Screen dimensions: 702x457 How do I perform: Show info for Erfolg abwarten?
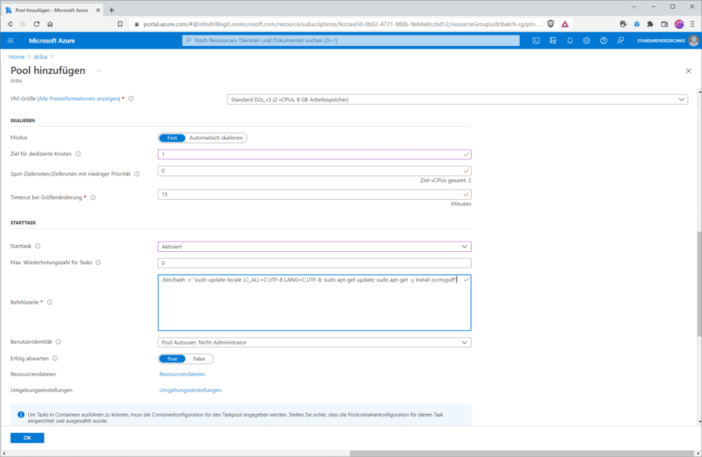[55, 358]
